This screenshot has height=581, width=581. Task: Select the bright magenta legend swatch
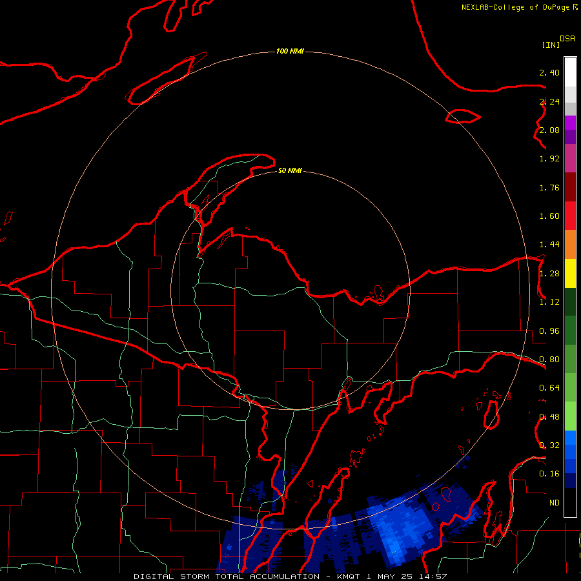click(570, 123)
